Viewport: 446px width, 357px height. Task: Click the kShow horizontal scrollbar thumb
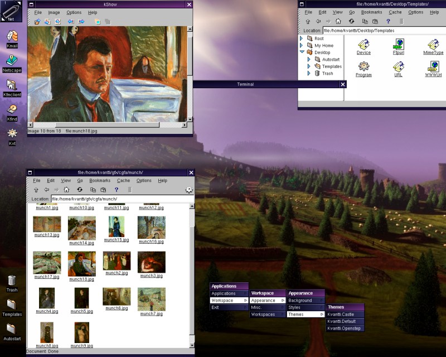click(107, 125)
